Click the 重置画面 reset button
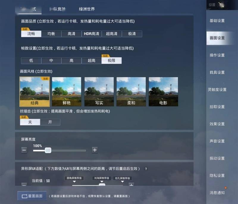The image size is (238, 204). [32, 196]
